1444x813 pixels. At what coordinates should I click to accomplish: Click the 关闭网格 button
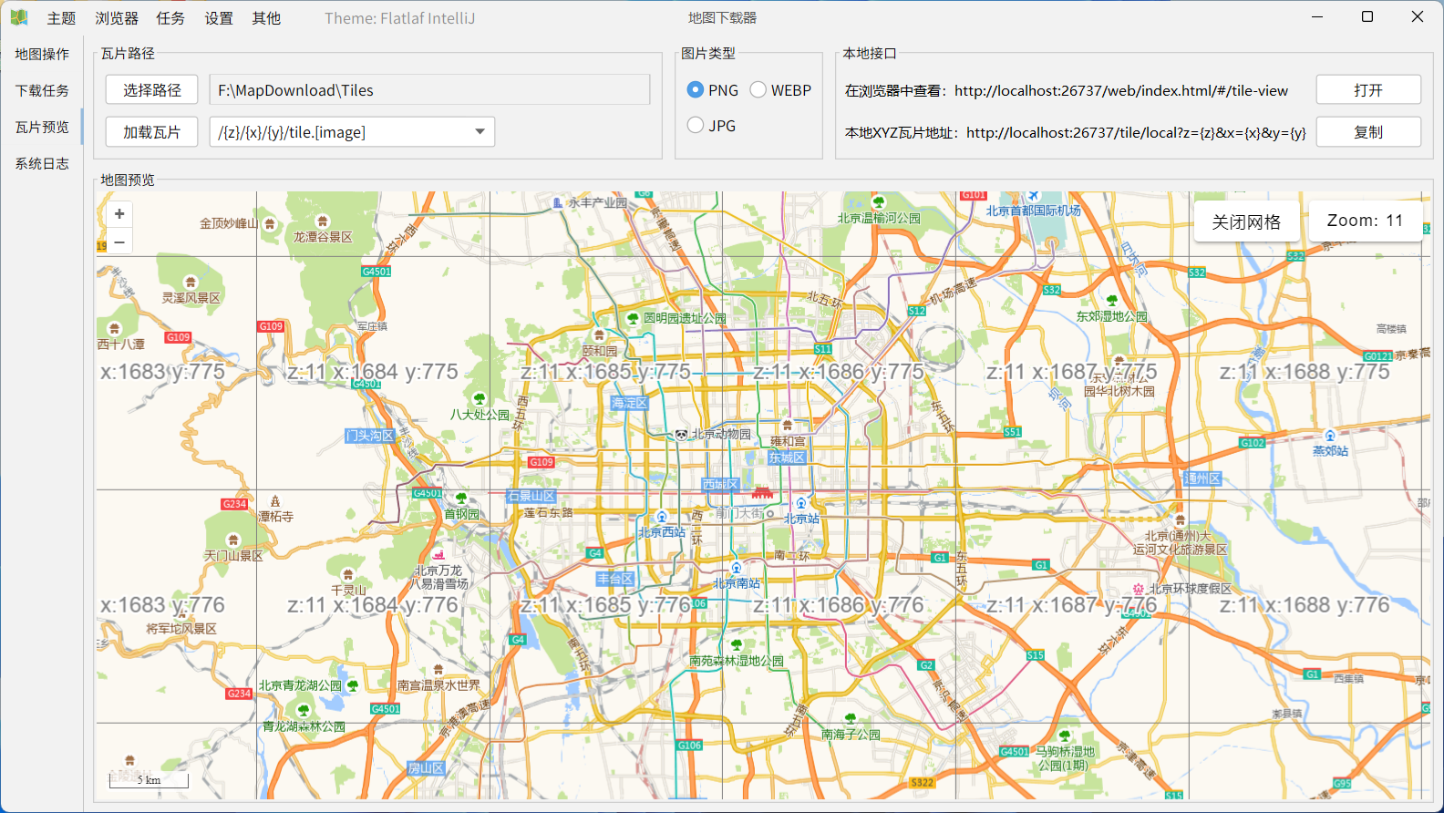[x=1246, y=221]
